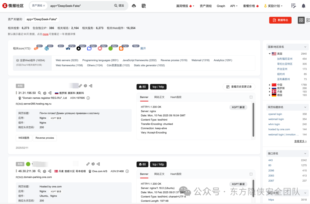Screen dimensions: 310x204
Task: Expand the API dropdown menu
Action: (x=234, y=6)
